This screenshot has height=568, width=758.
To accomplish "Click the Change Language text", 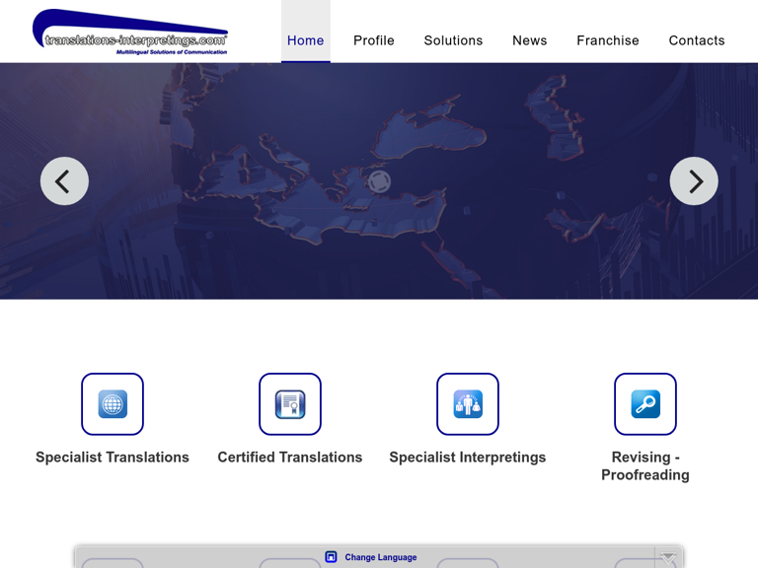I will 381,557.
